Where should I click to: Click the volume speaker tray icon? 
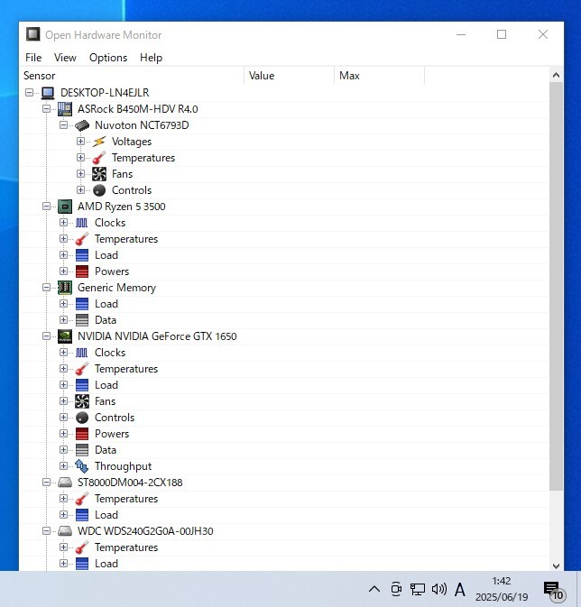(x=439, y=589)
